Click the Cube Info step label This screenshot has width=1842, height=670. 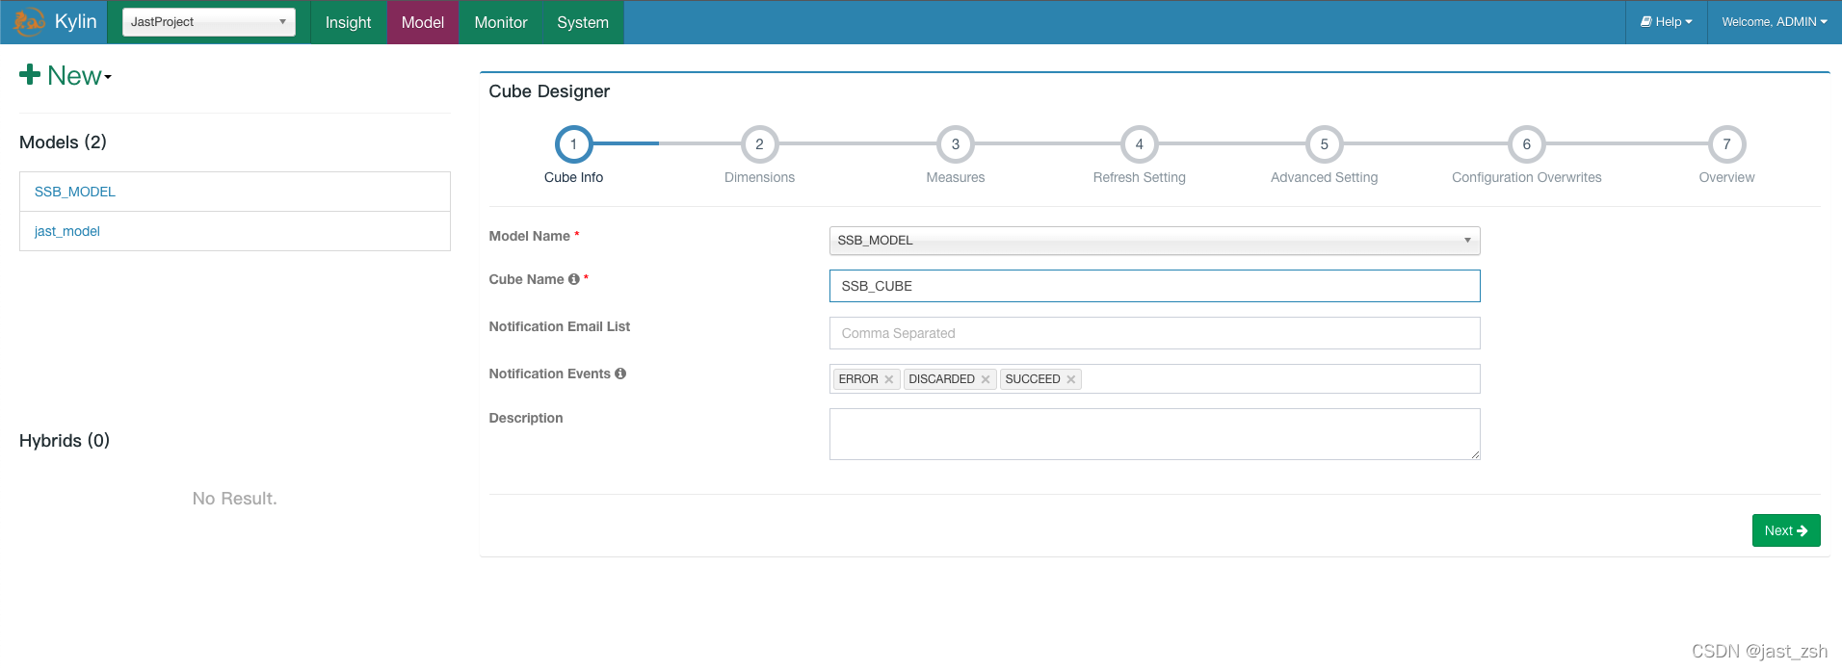573,177
